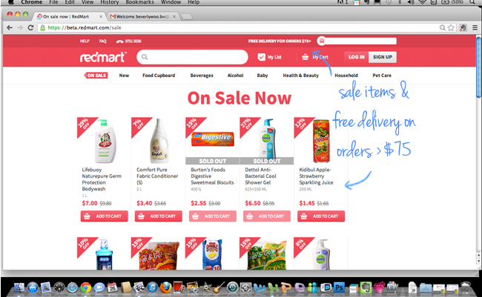Image resolution: width=482 pixels, height=297 pixels.
Task: Open Photoshop from the dock
Action: click(x=339, y=287)
